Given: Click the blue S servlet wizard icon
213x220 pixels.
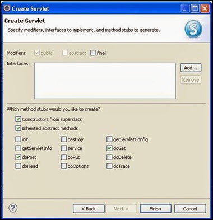Looking at the screenshot, I should [x=193, y=29].
